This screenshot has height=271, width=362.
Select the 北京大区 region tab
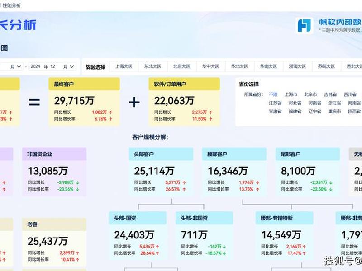(182, 66)
